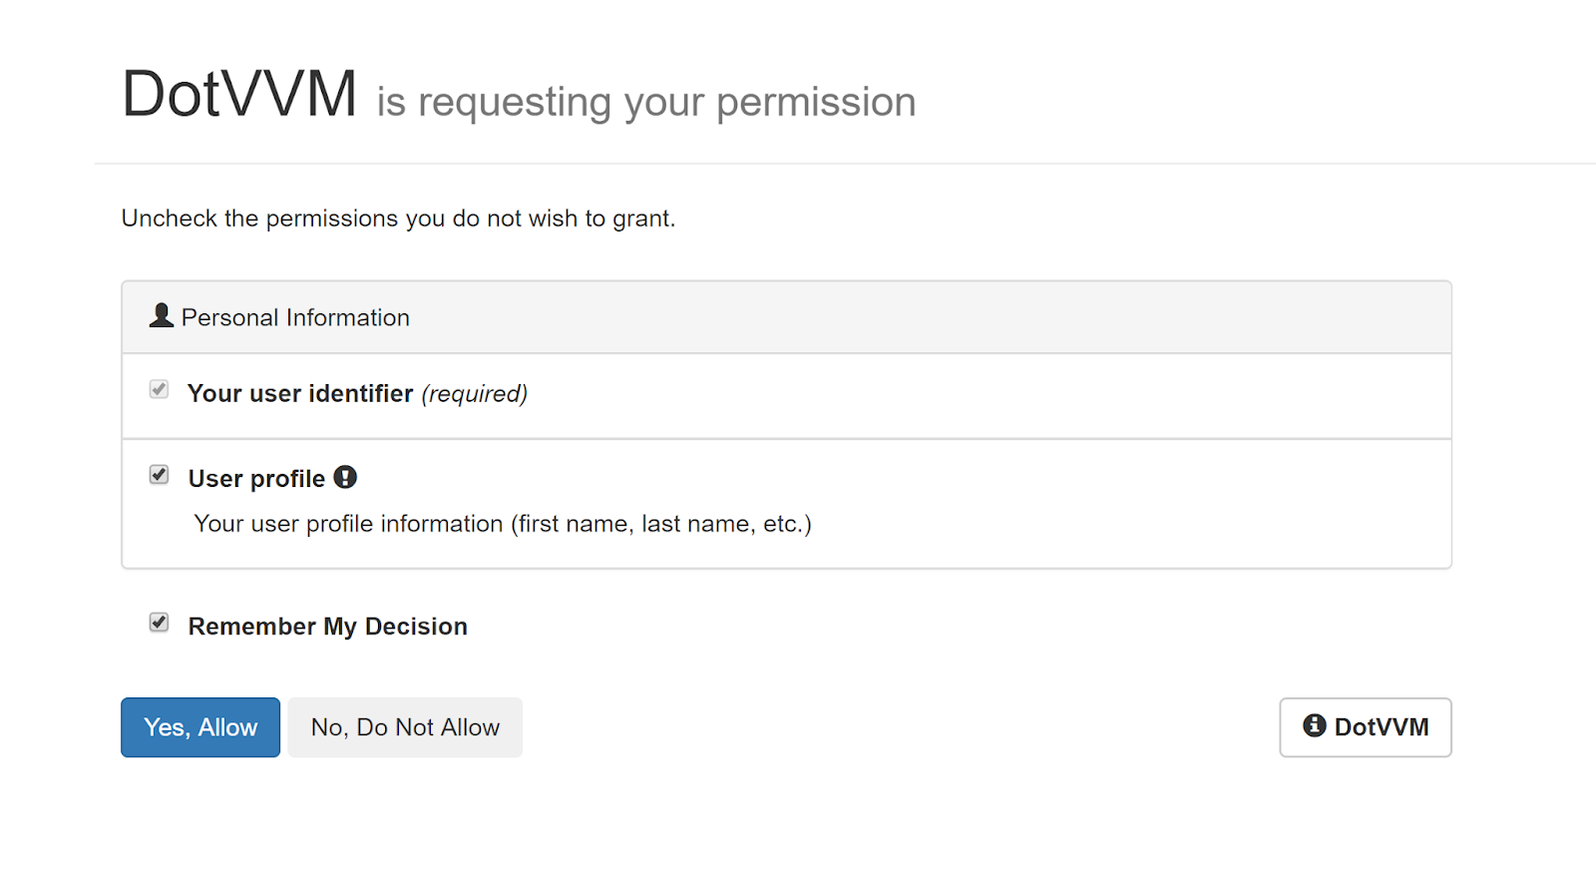This screenshot has width=1596, height=882.
Task: Click "is requesting your permission" subtitle
Action: click(645, 102)
